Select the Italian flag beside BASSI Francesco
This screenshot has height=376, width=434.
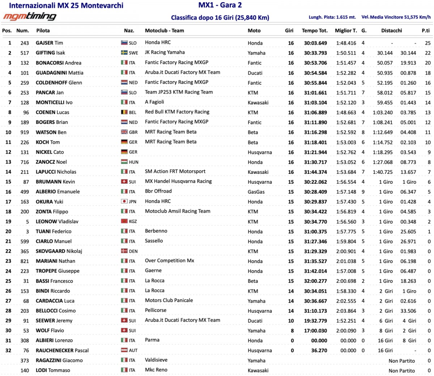(124, 281)
